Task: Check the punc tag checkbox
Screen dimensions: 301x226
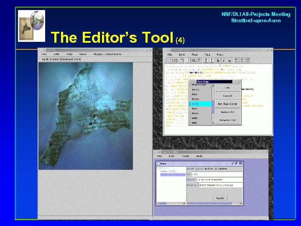Action: coord(191,90)
